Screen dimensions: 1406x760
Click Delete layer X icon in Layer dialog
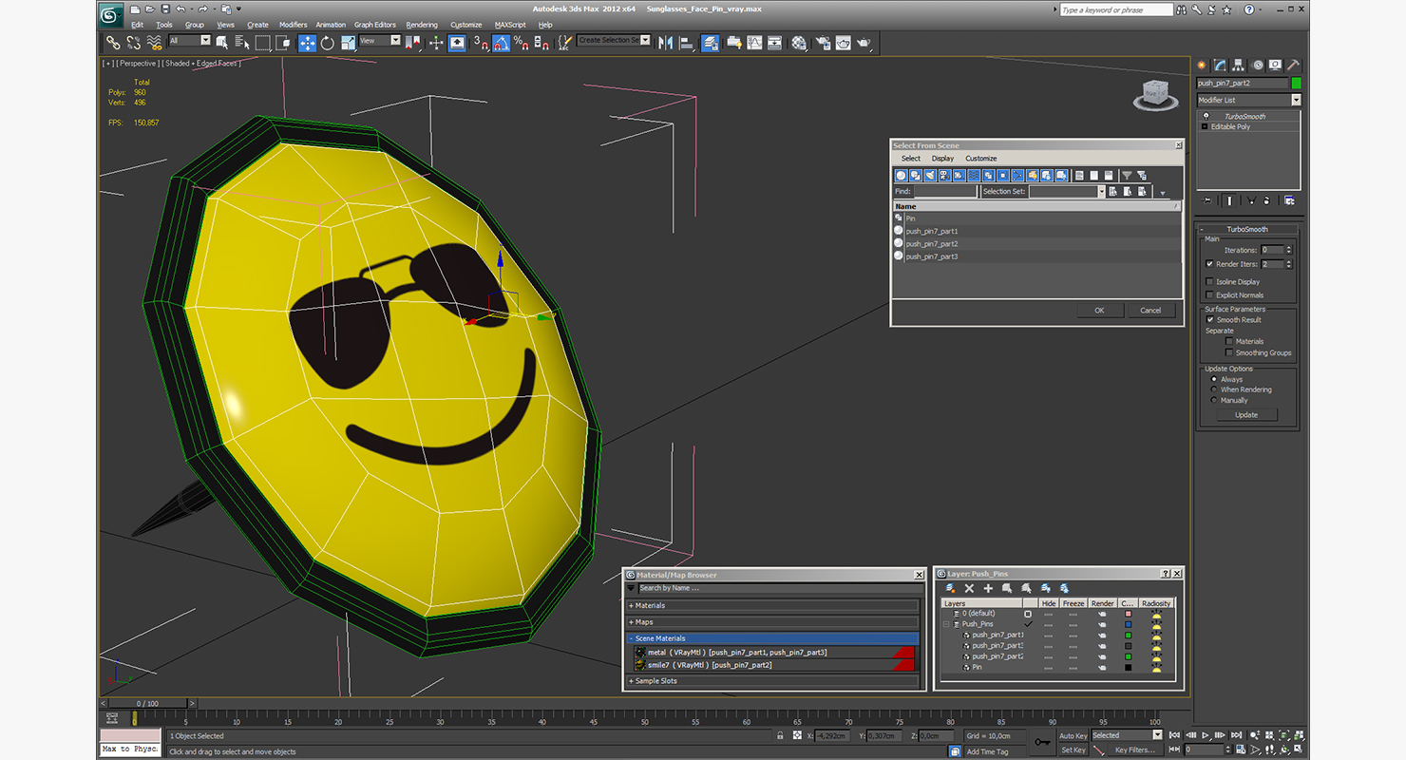(969, 589)
